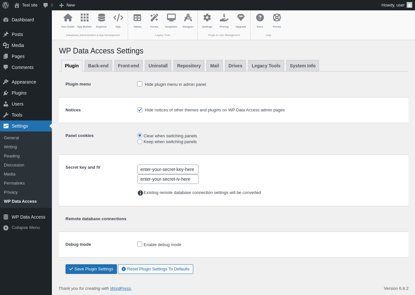Open Test site home link

(26, 5)
